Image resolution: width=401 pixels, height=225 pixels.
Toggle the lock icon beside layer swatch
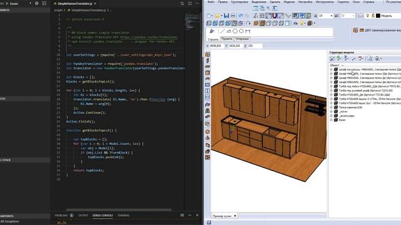coord(373,16)
